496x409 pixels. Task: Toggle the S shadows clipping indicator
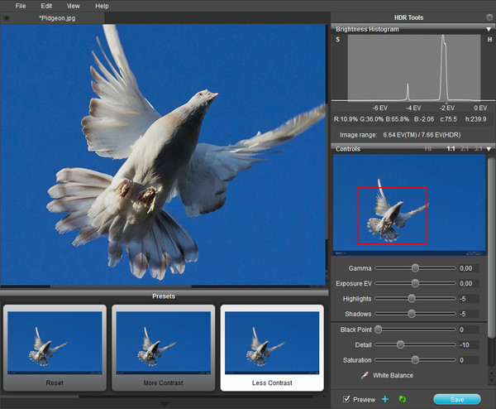(337, 39)
